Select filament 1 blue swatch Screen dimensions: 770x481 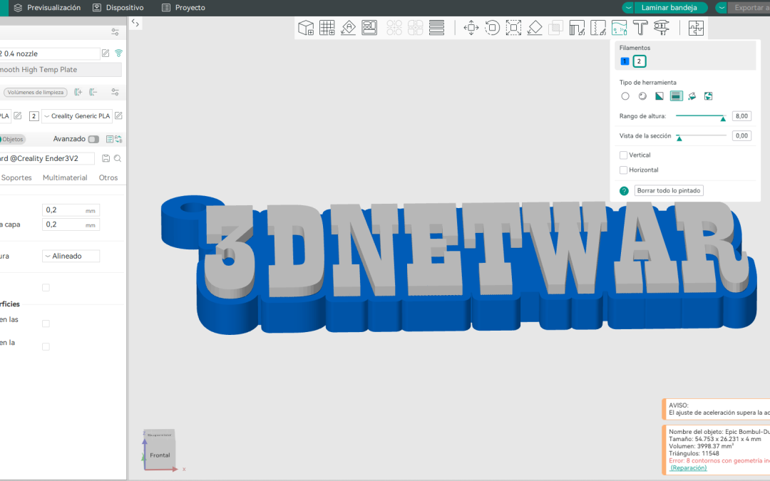[625, 61]
